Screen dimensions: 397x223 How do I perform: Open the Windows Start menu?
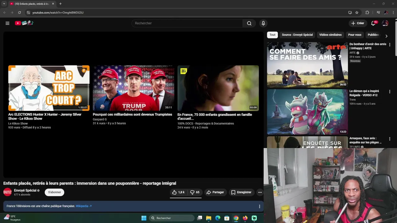pos(144,218)
